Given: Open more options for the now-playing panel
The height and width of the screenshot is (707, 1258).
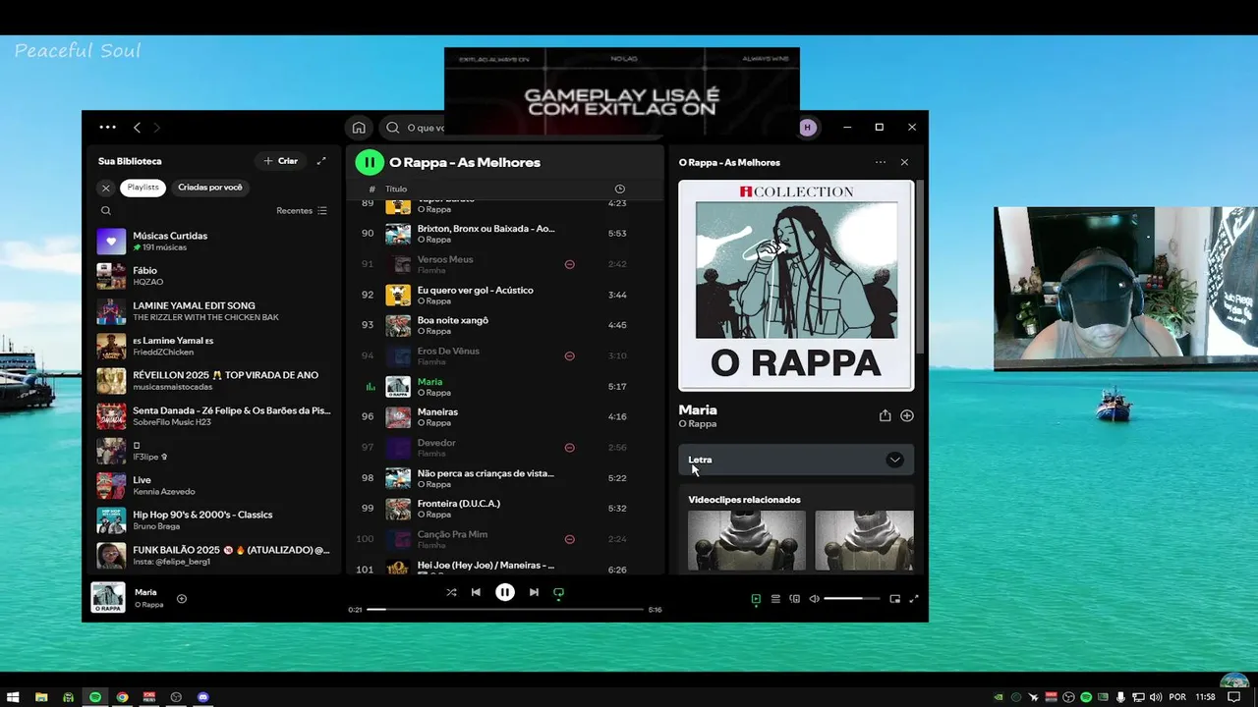Looking at the screenshot, I should click(880, 162).
